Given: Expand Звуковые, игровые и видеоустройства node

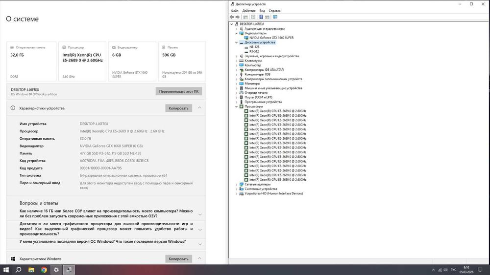Looking at the screenshot, I should (236, 56).
